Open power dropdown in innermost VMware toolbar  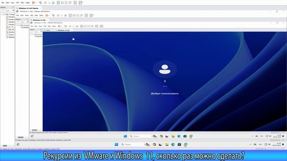[61, 26]
